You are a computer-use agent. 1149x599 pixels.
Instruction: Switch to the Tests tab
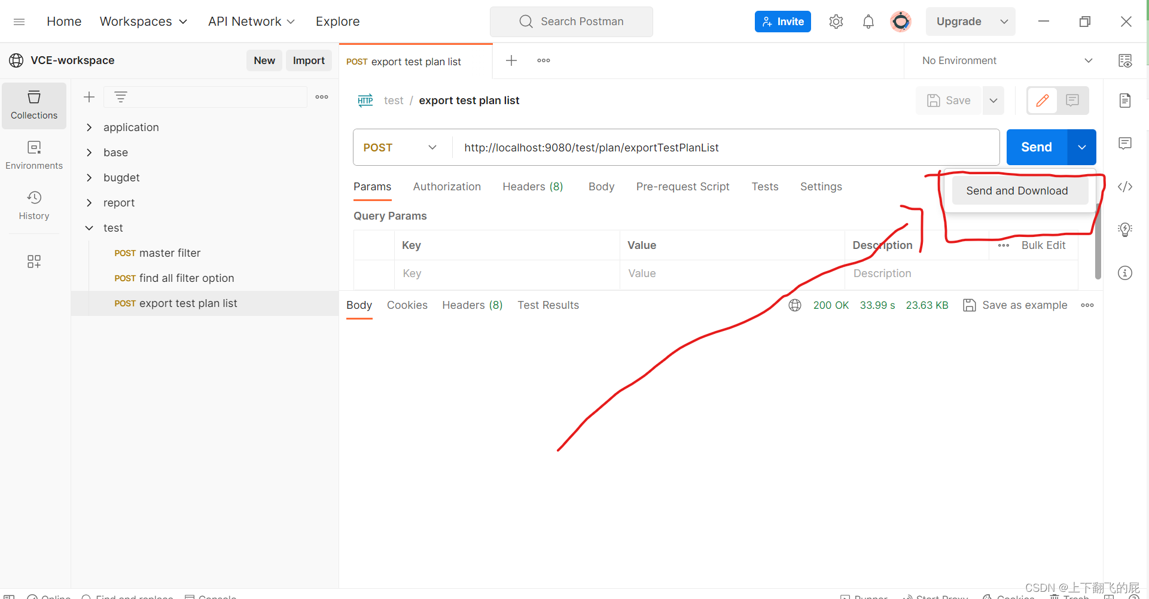(x=765, y=187)
